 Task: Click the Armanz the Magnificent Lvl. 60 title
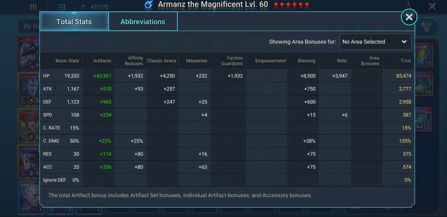[213, 5]
